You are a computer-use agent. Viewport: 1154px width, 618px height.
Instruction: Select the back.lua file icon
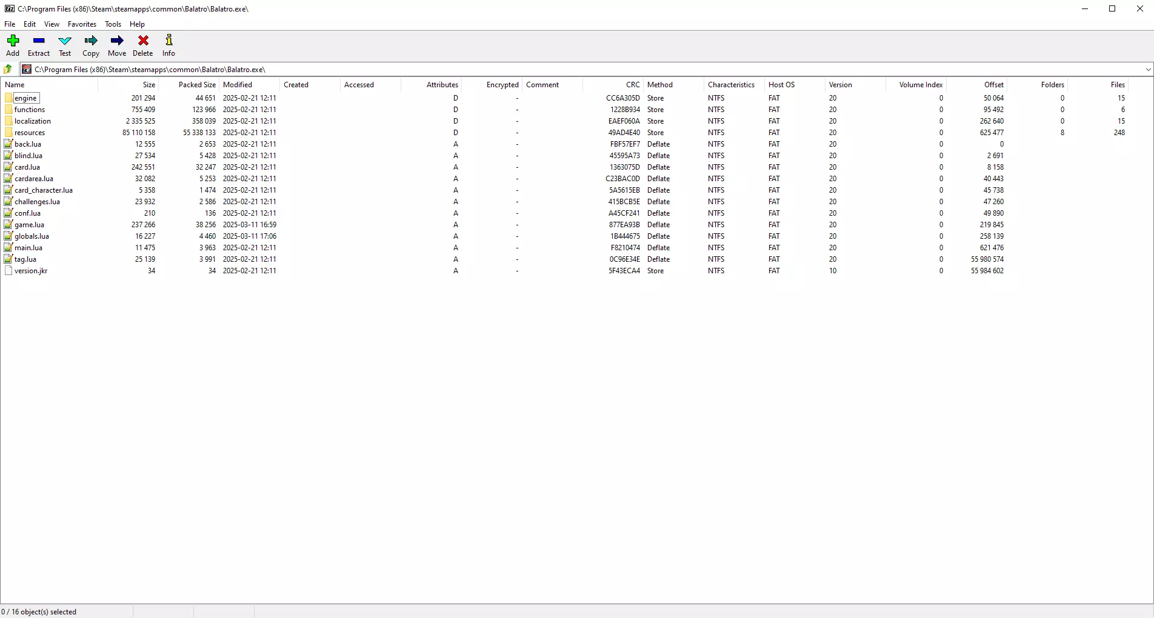tap(8, 144)
